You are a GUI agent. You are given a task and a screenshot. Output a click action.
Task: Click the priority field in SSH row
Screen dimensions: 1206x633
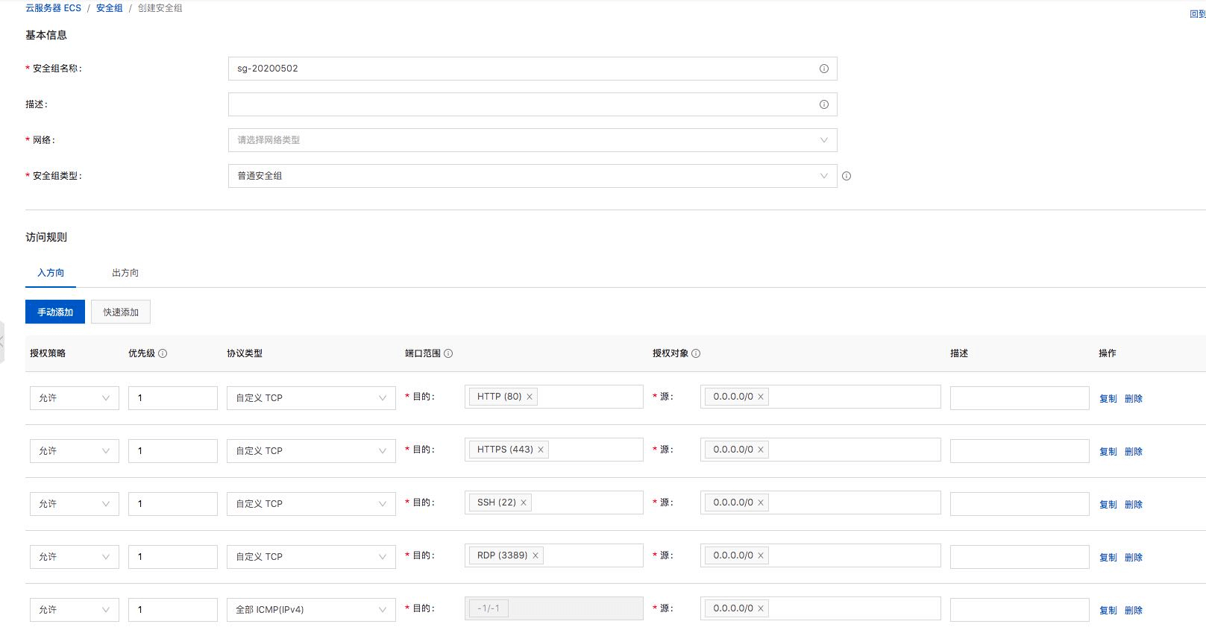click(x=173, y=504)
